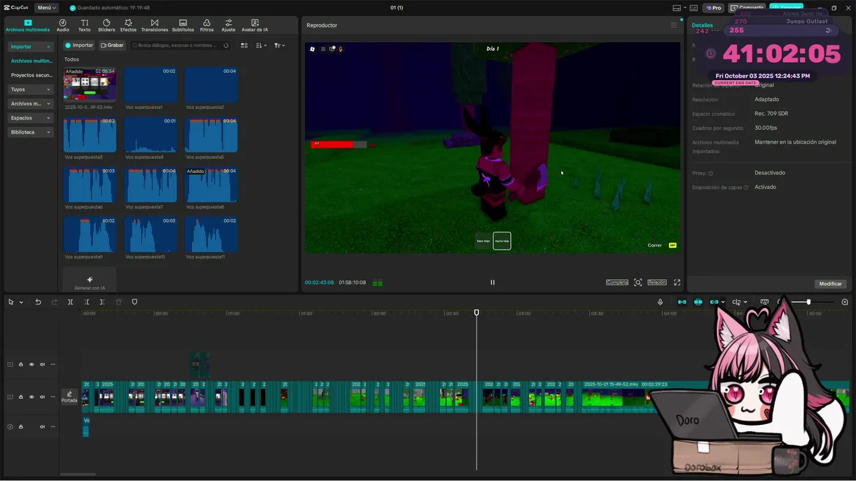856x481 pixels.
Task: Open the Filtros panel
Action: tap(207, 25)
